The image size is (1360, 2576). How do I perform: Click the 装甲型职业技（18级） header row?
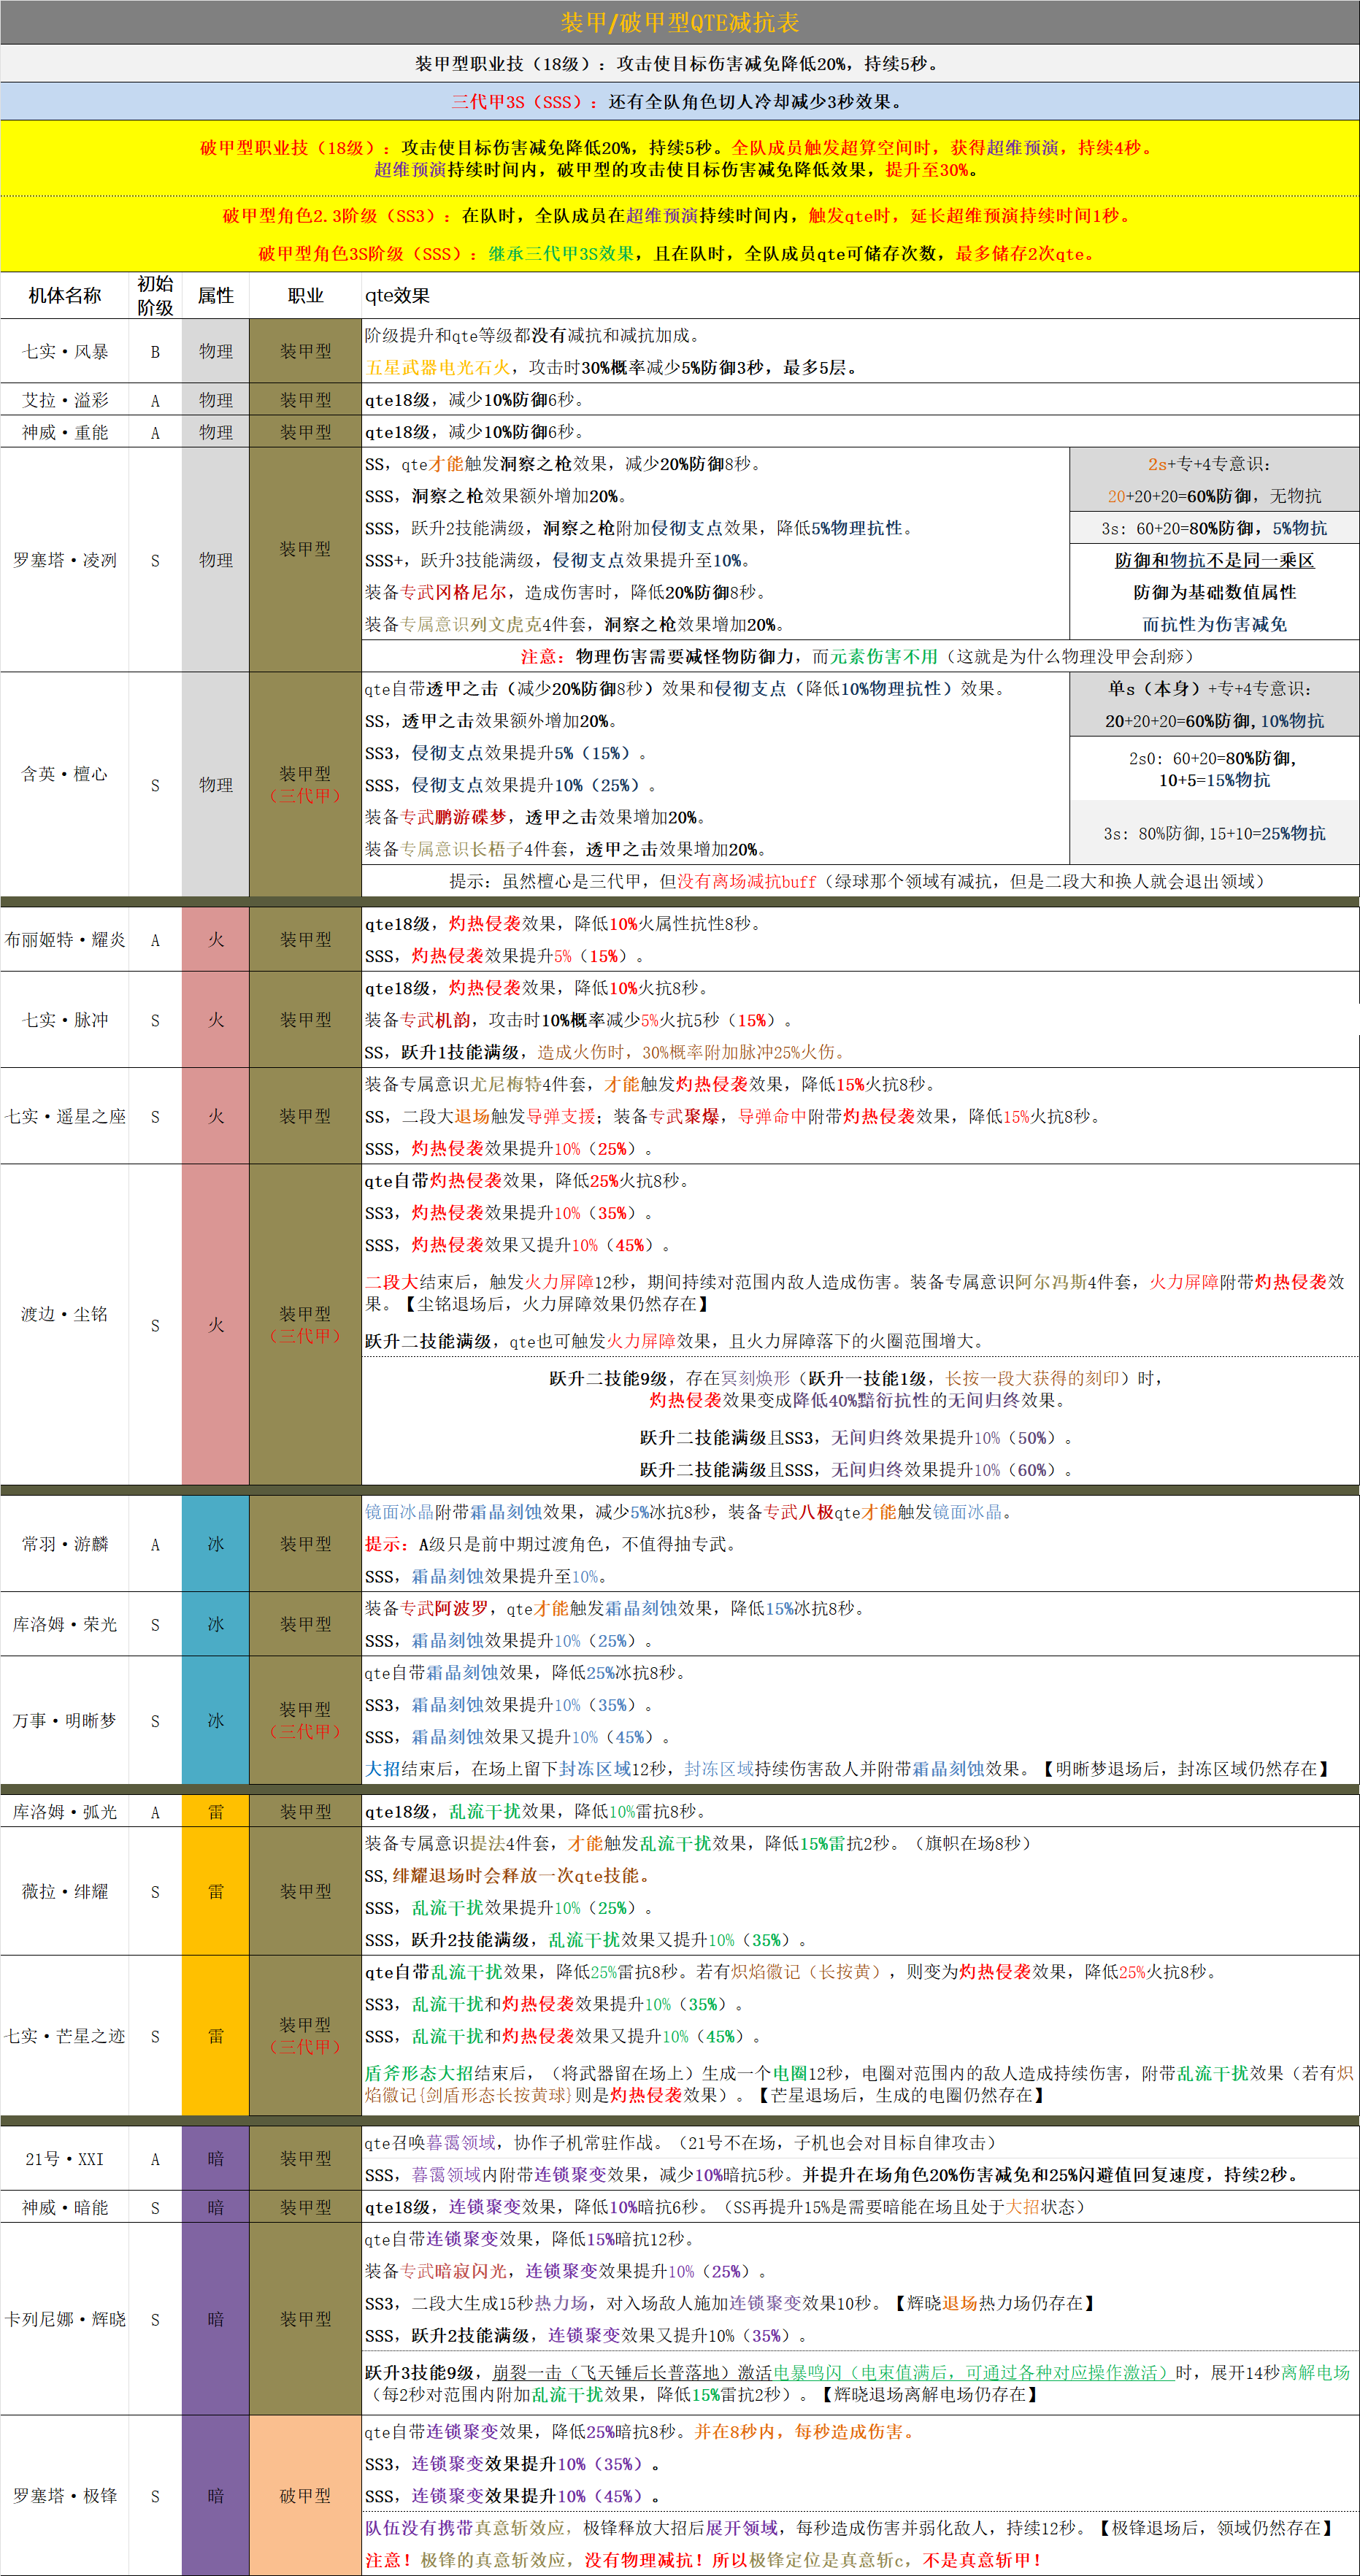pos(680,62)
